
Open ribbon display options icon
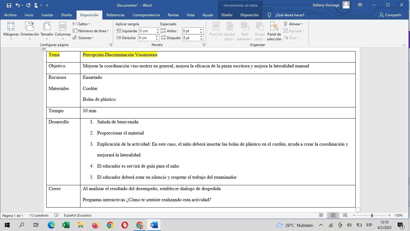(x=360, y=5)
